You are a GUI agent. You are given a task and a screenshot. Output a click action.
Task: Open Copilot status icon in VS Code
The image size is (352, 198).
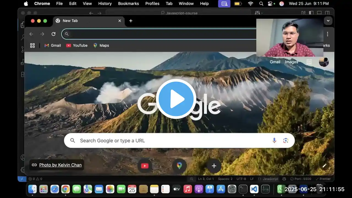coord(284,179)
